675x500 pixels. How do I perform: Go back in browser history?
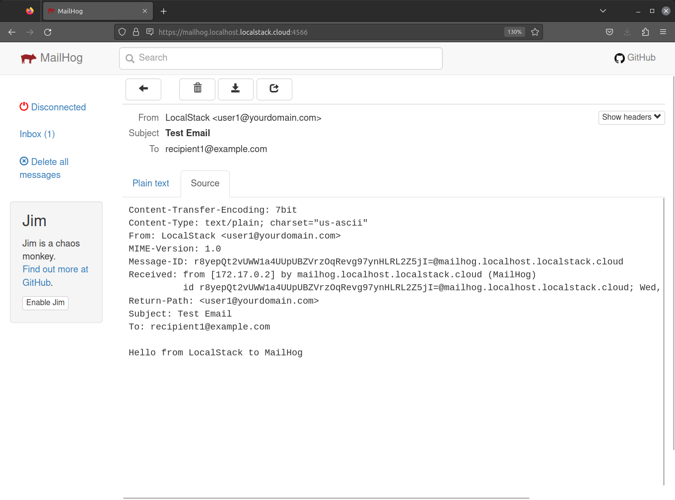12,32
